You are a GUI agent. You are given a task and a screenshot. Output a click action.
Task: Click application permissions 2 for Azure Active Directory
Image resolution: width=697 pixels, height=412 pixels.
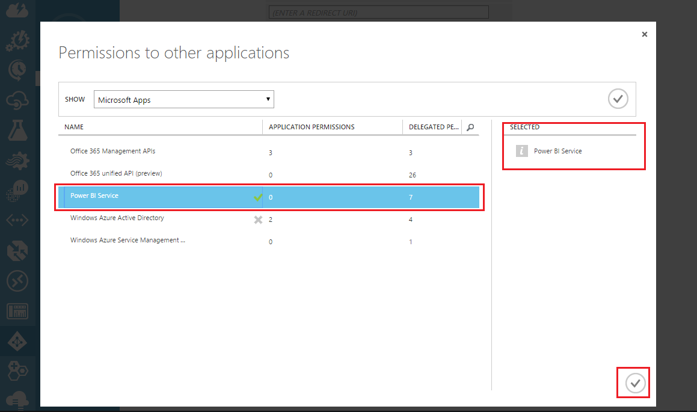270,220
